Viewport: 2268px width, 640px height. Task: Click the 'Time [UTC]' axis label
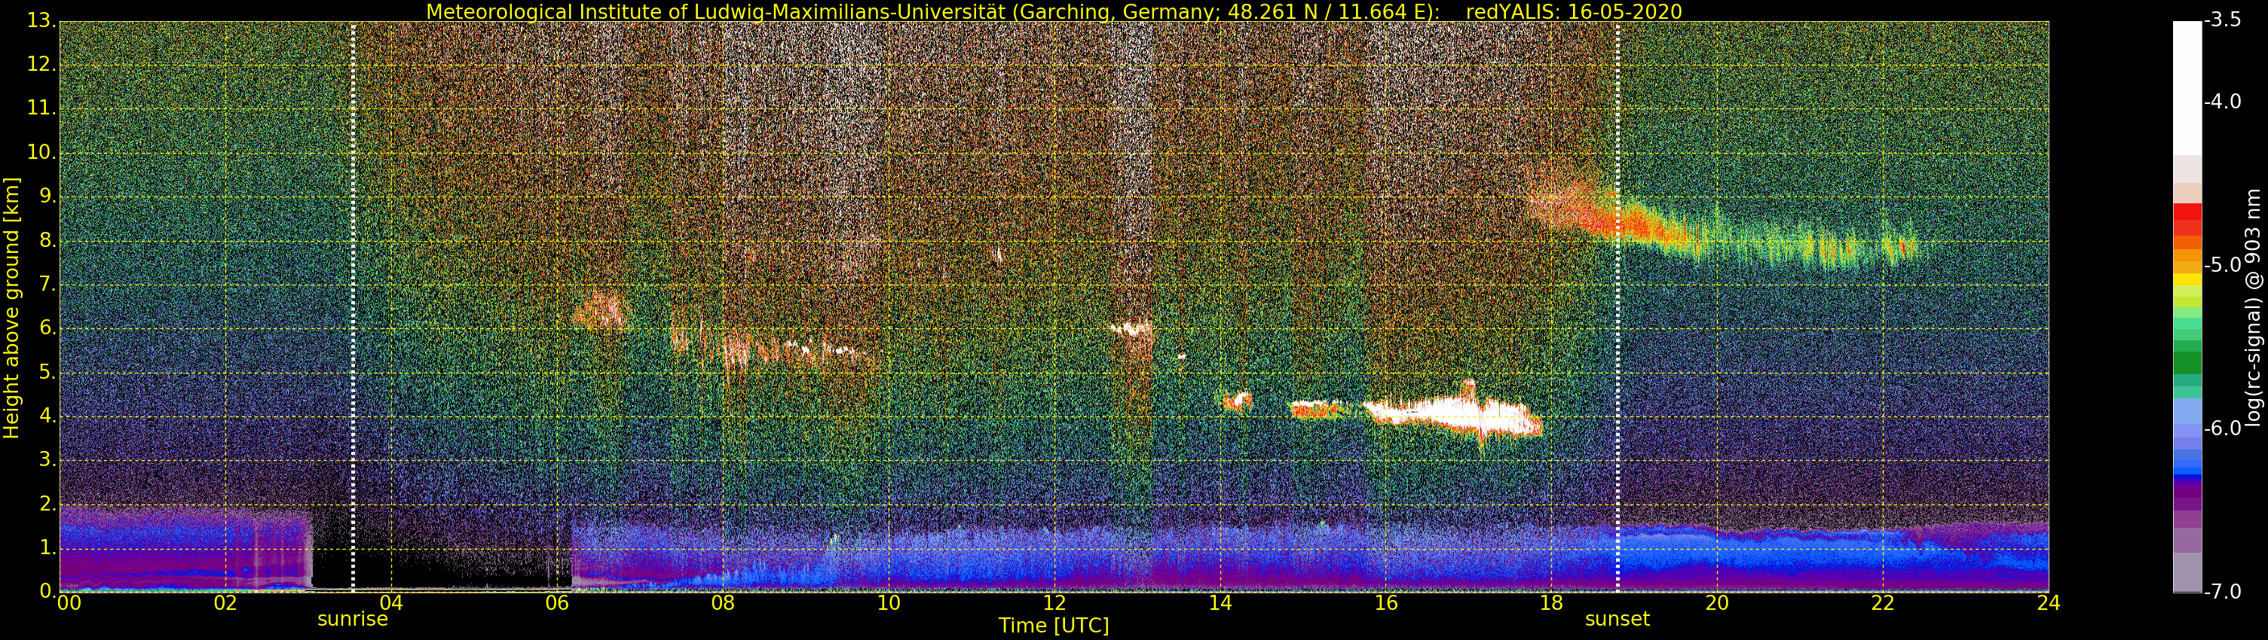(1053, 626)
